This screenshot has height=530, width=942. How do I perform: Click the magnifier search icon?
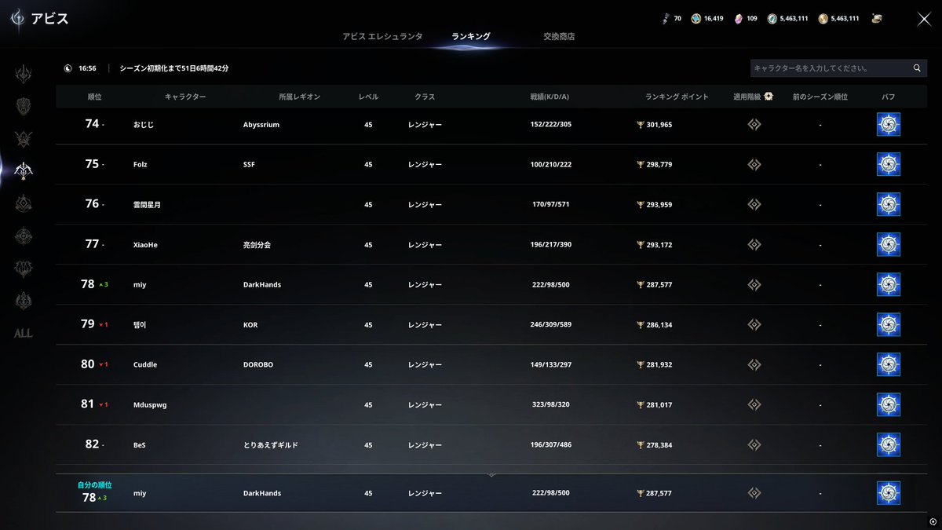pyautogui.click(x=916, y=68)
